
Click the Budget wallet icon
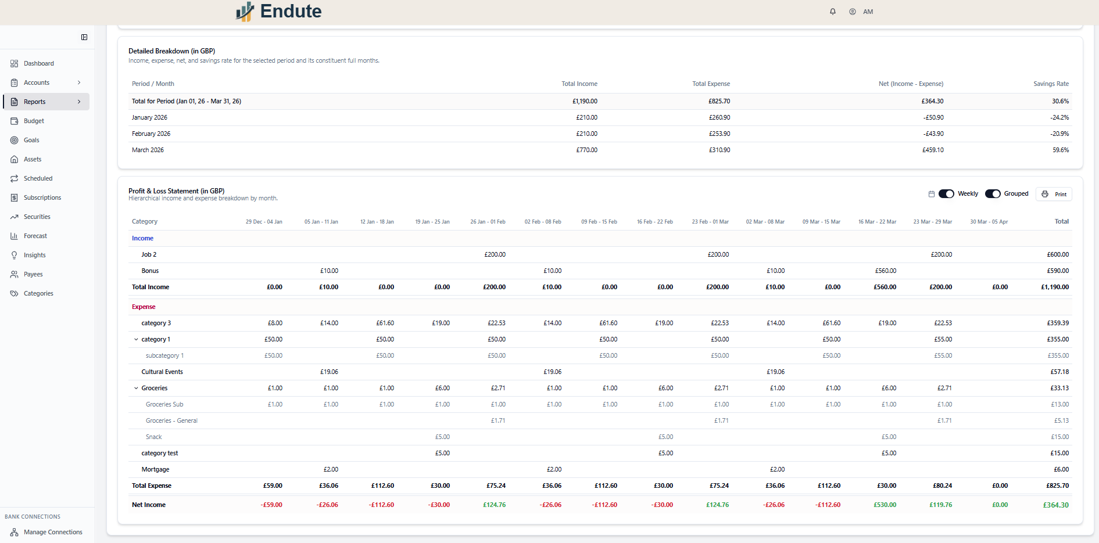[15, 121]
